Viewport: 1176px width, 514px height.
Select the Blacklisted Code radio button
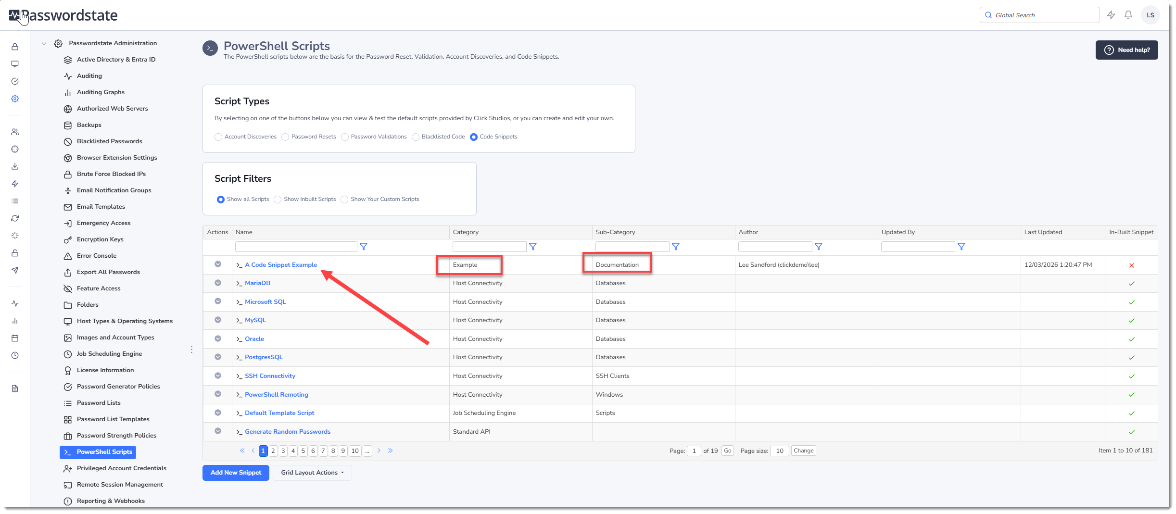[416, 137]
